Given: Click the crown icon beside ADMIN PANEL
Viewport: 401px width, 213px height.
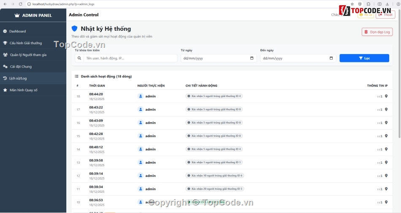Looking at the screenshot, I should click(x=17, y=15).
